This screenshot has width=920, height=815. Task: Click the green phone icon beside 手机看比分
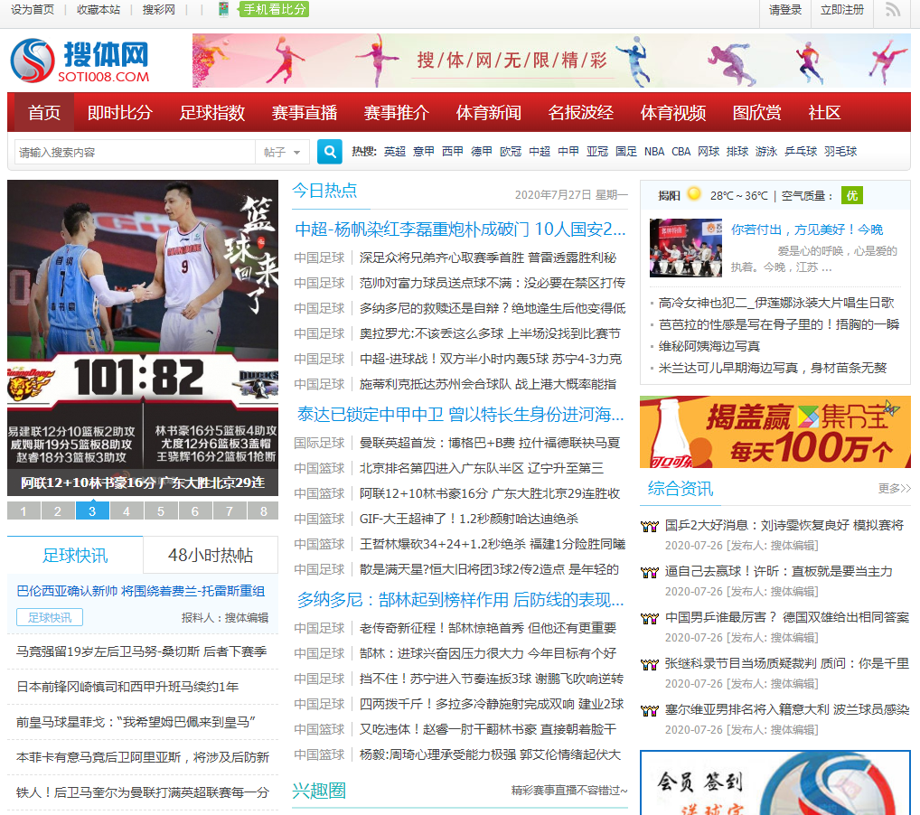tap(223, 10)
